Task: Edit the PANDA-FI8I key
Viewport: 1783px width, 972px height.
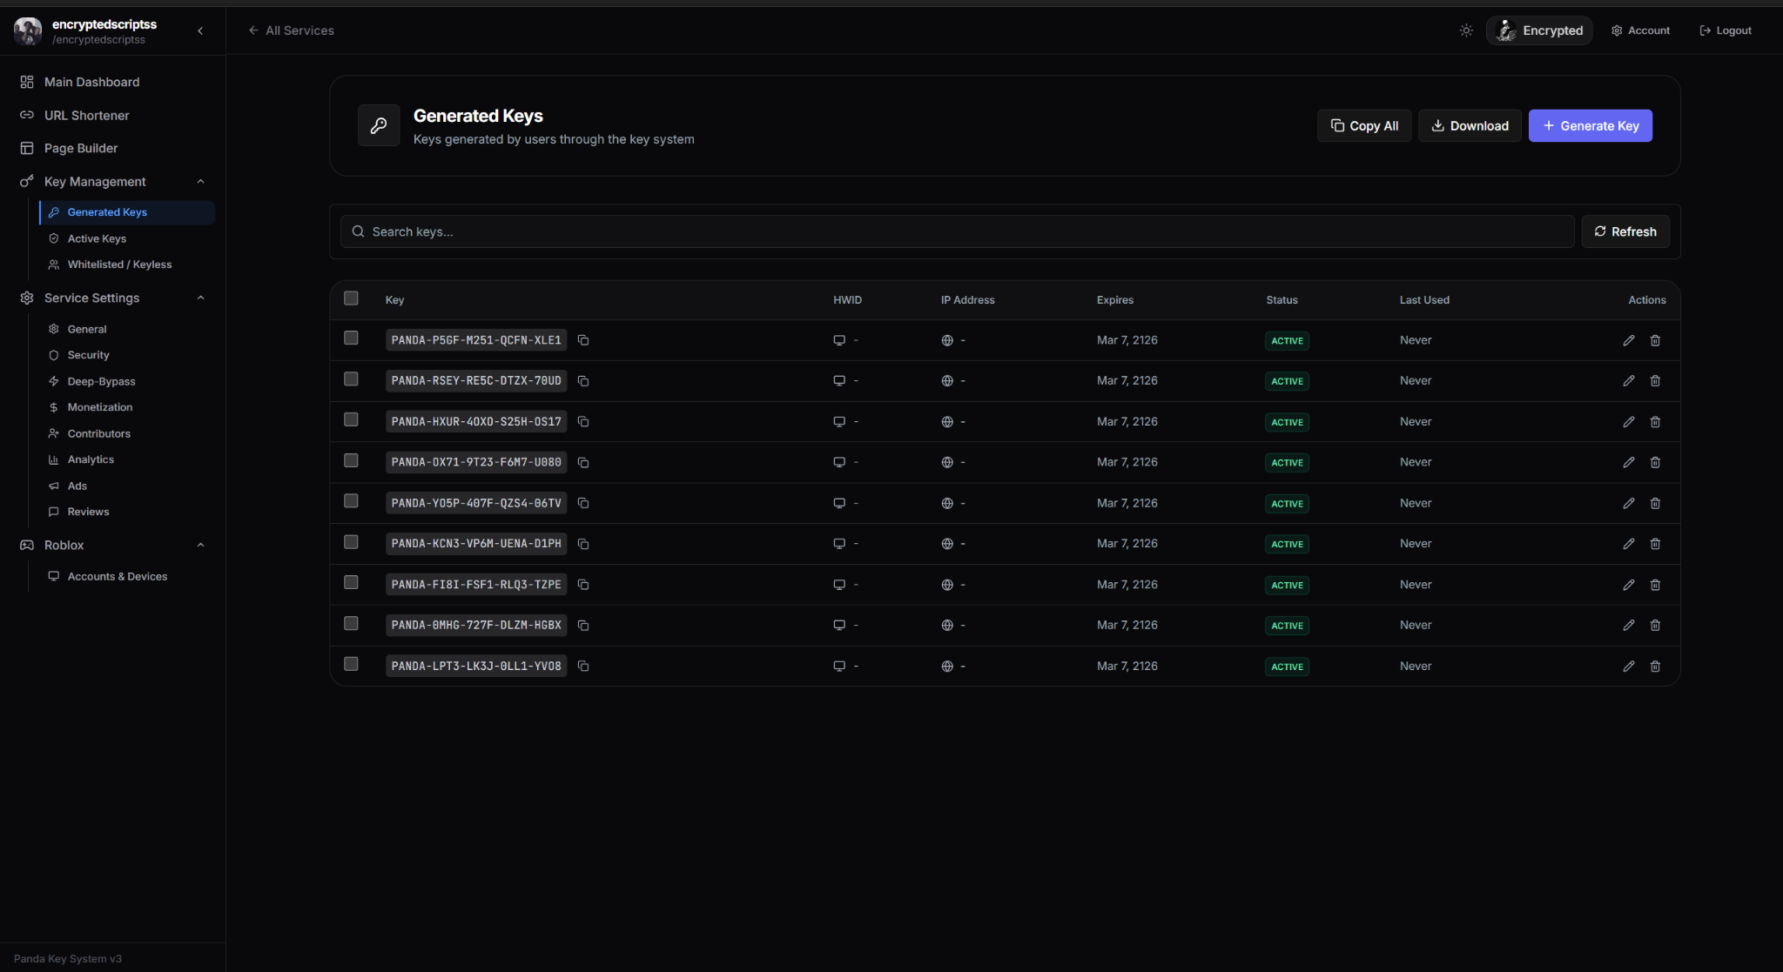Action: [1629, 585]
